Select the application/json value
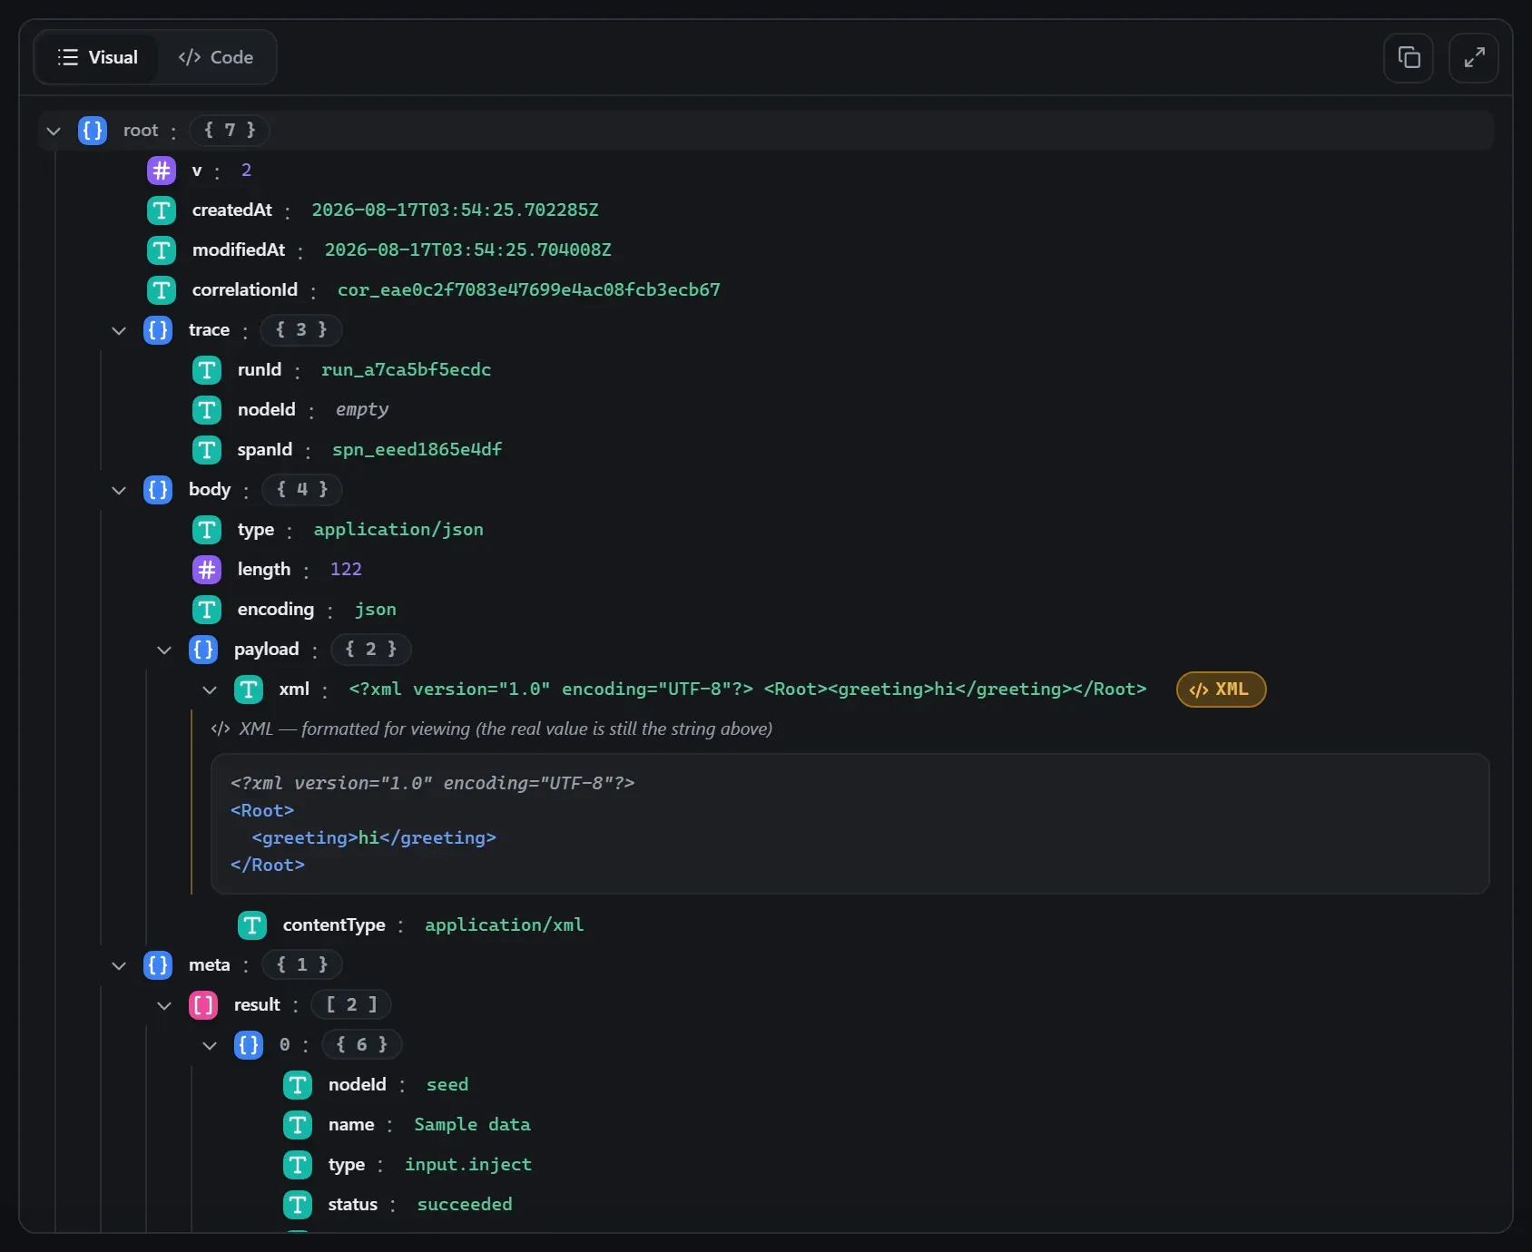Image resolution: width=1532 pixels, height=1252 pixels. coord(398,530)
